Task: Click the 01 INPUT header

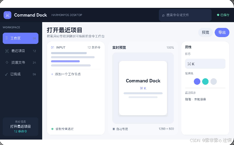Action: coord(58,47)
